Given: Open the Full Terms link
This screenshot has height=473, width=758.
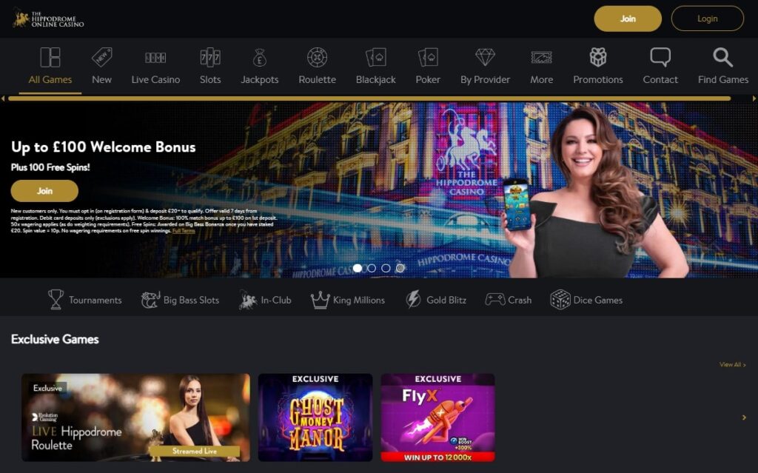Looking at the screenshot, I should (184, 231).
